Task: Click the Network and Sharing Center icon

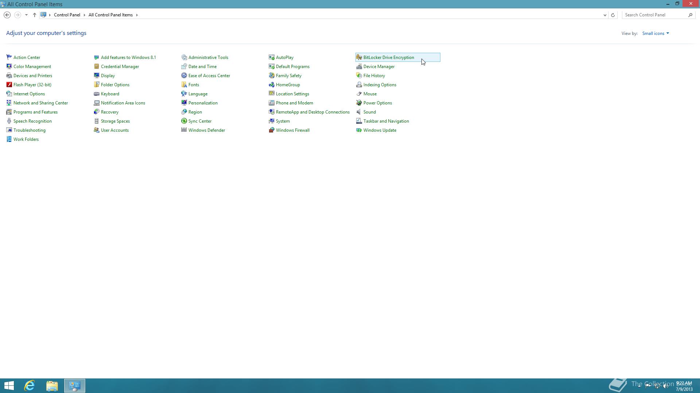Action: (9, 103)
